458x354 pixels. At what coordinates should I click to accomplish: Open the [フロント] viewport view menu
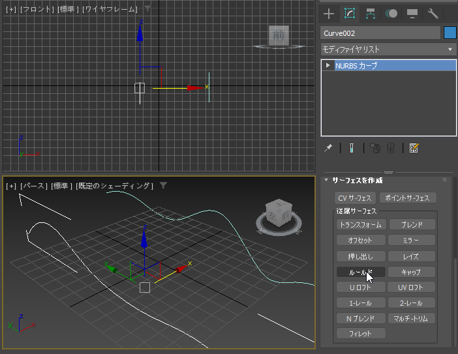(x=37, y=9)
